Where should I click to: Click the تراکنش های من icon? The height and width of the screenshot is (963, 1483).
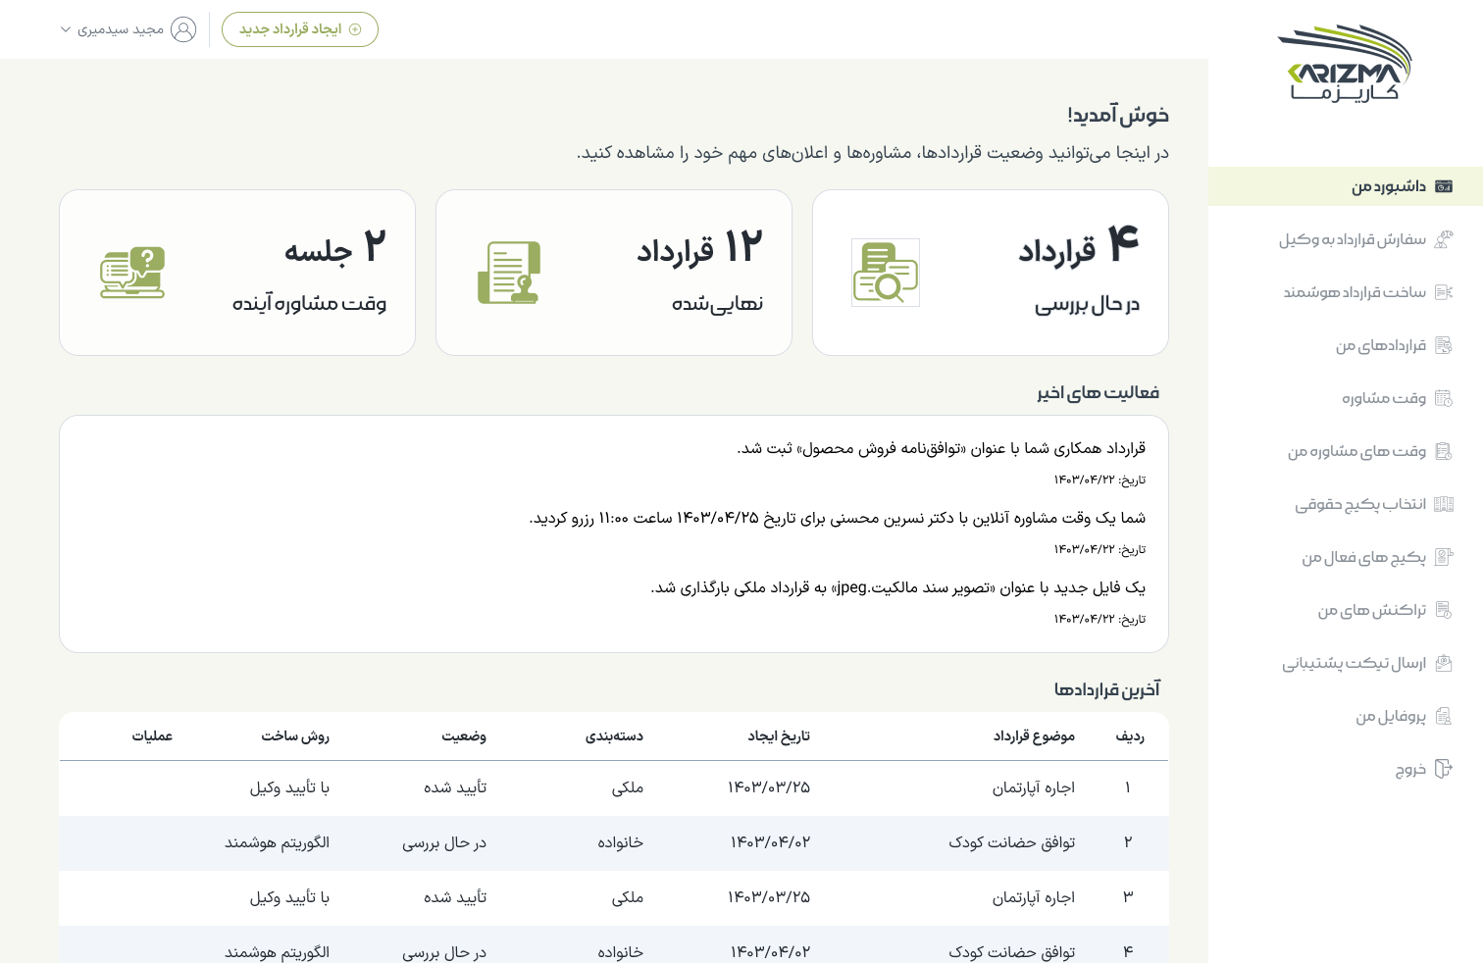[x=1443, y=610]
